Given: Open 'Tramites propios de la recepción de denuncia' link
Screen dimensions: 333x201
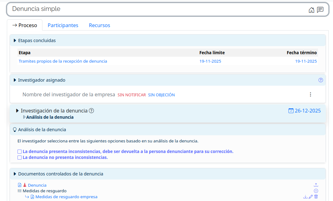Looking at the screenshot, I should click(x=63, y=61).
